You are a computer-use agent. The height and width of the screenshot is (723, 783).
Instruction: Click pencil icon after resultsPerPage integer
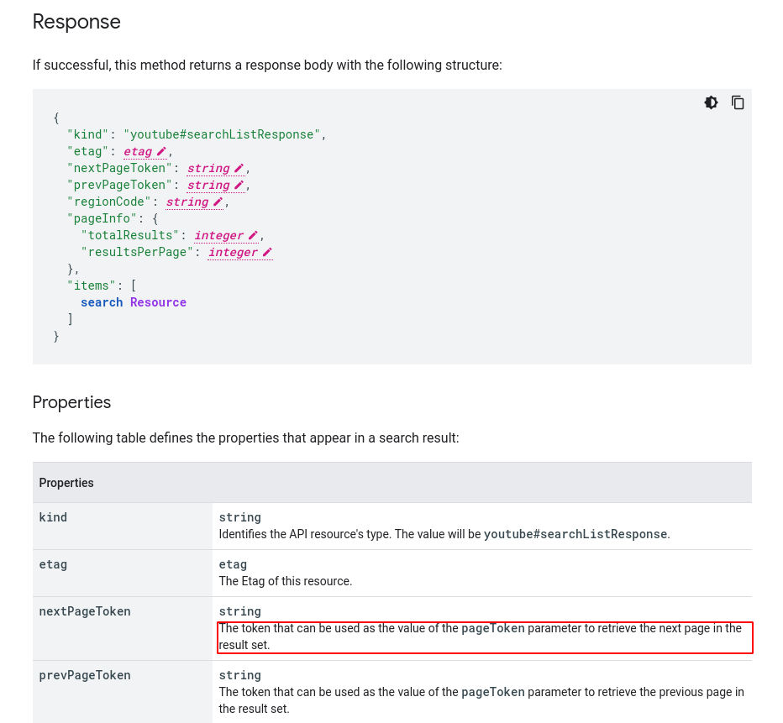tap(267, 253)
